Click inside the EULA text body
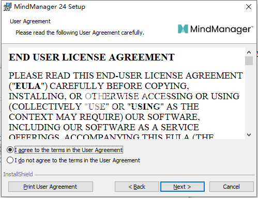Image resolution: width=258 pixels, height=198 pixels. (126, 103)
